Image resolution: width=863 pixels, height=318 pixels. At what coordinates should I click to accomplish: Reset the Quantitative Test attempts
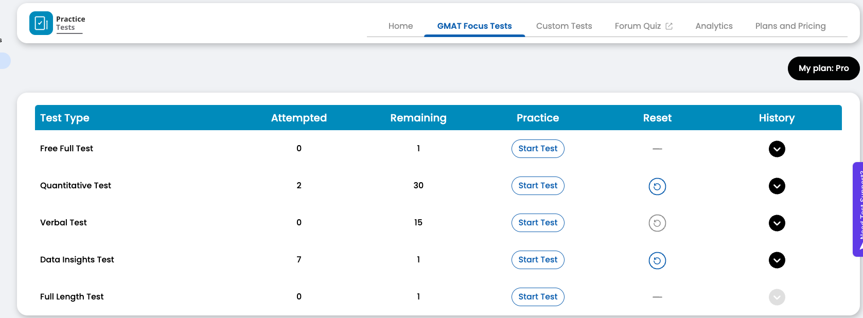657,186
